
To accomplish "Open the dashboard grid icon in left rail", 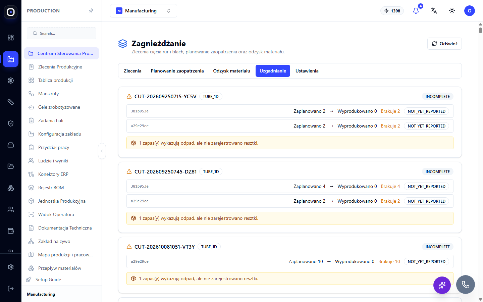I will pyautogui.click(x=11, y=38).
